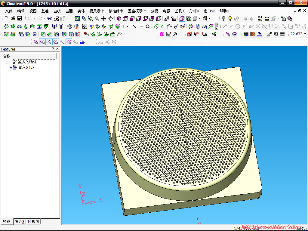
Task: Select the 特征 tab
Action: click(7, 222)
